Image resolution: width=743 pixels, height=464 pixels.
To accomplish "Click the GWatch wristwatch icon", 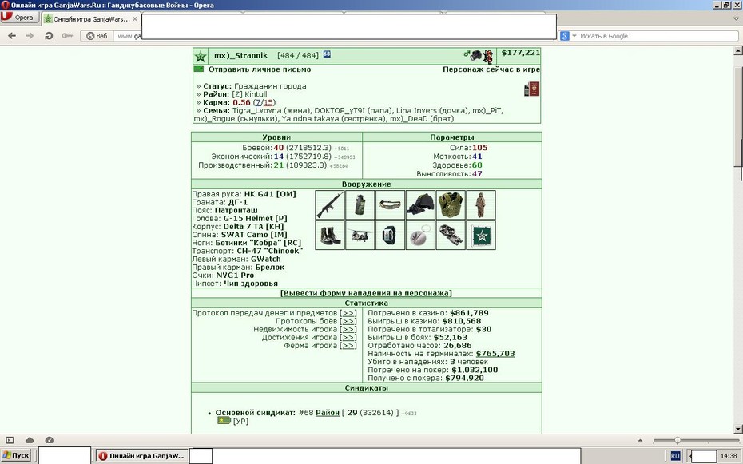I will (x=390, y=235).
